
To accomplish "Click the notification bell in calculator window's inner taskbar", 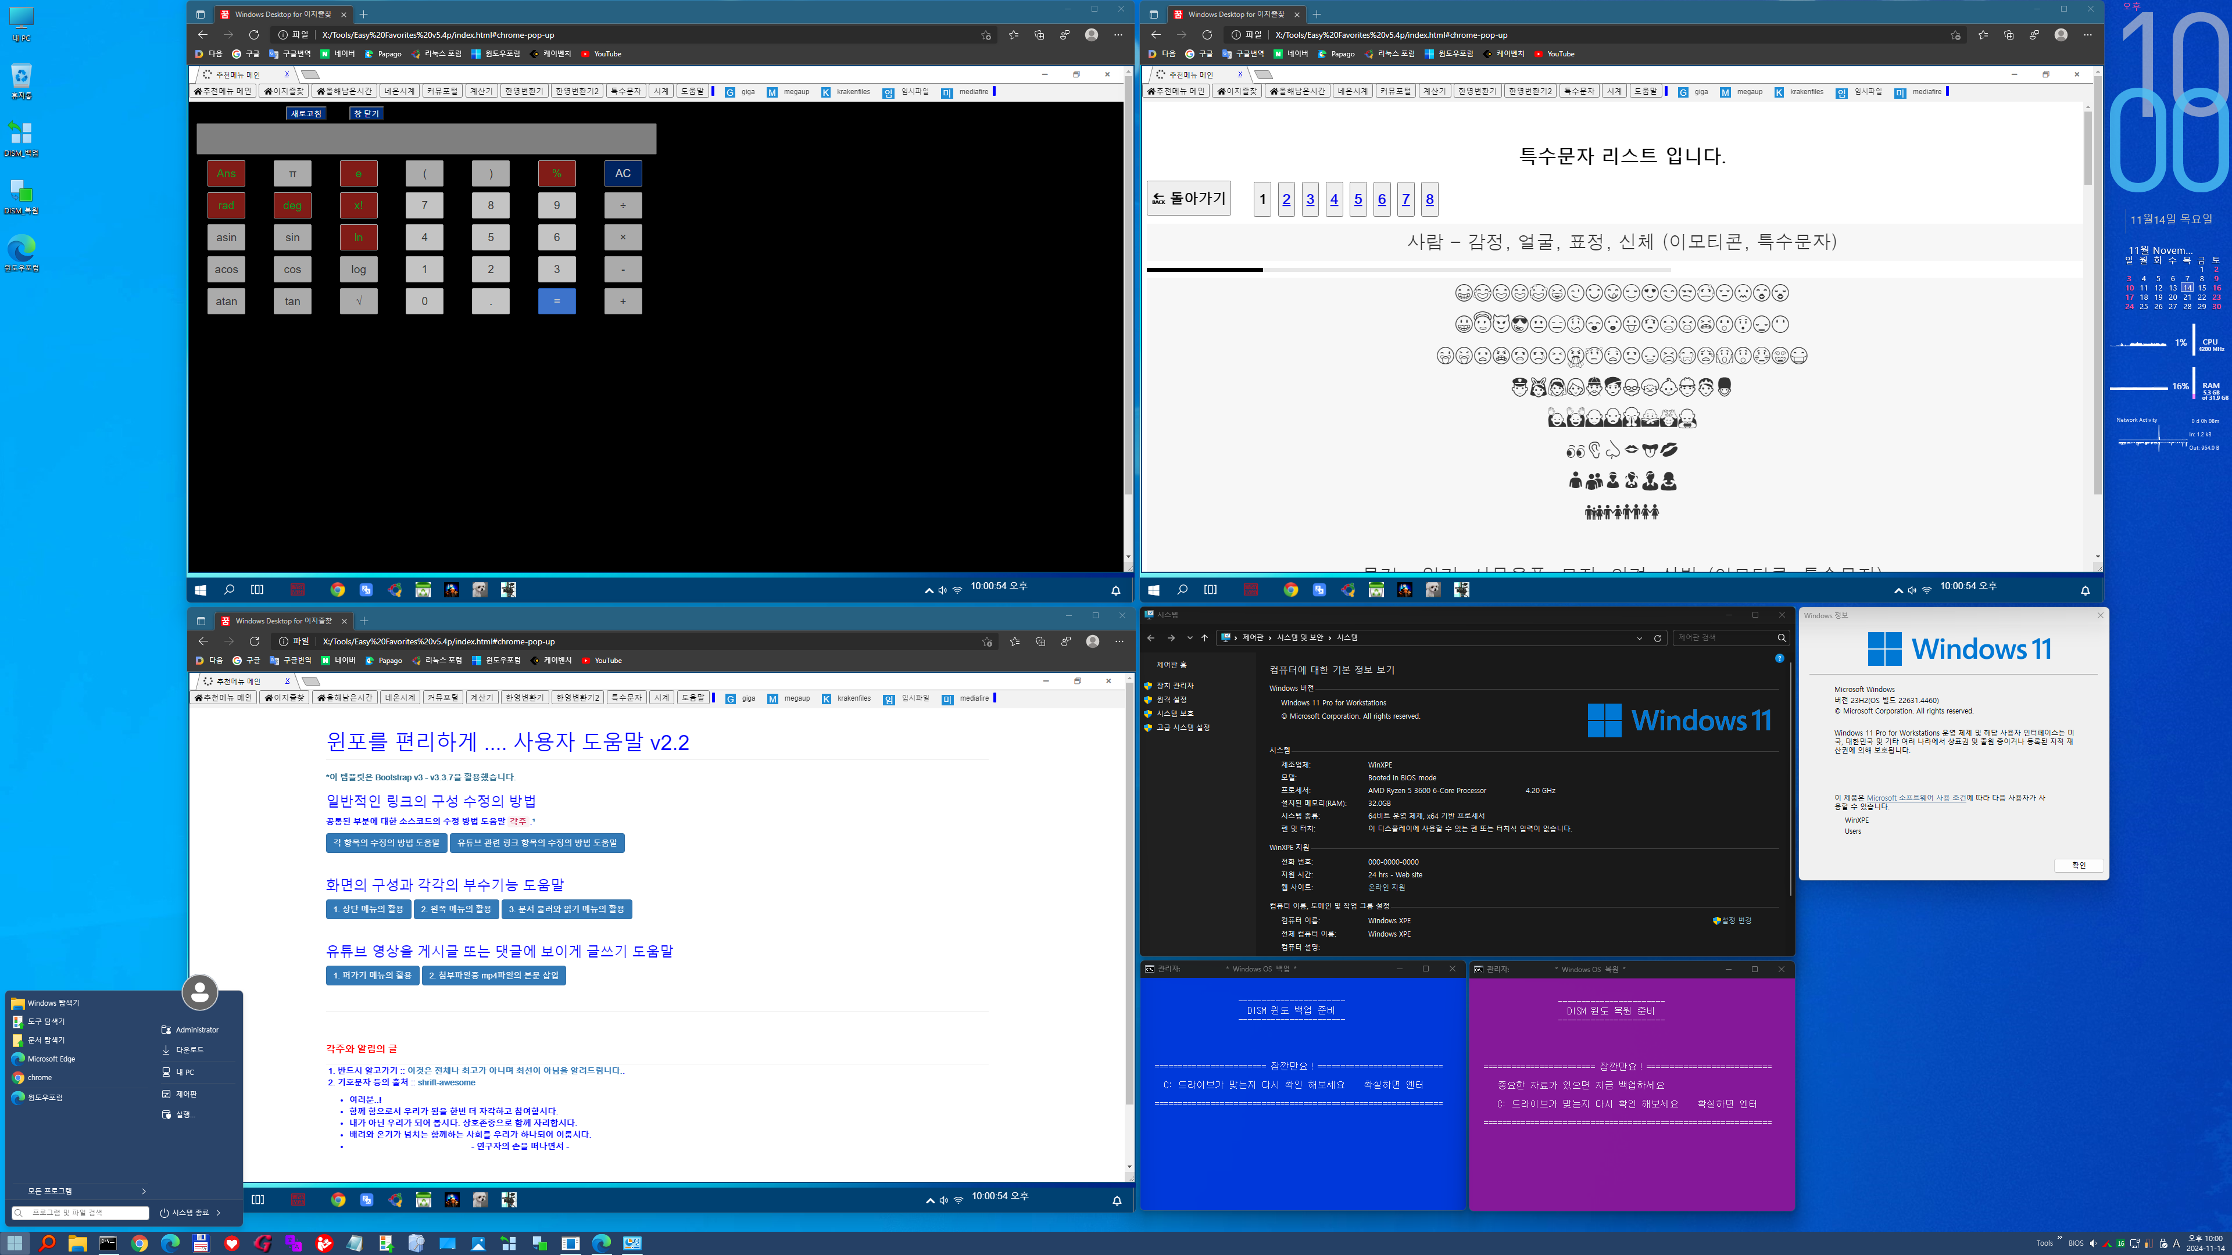I will coord(1116,590).
